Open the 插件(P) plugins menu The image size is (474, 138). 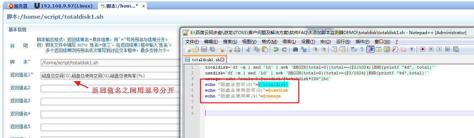362,42
